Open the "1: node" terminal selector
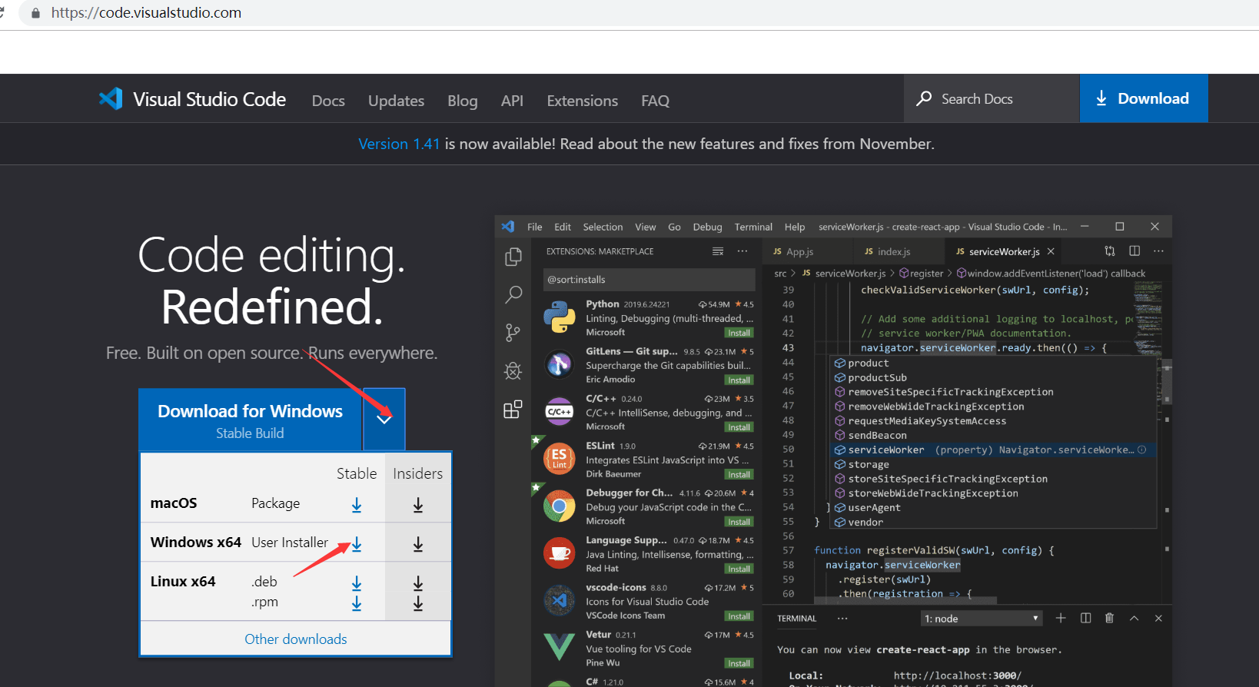 [x=982, y=619]
